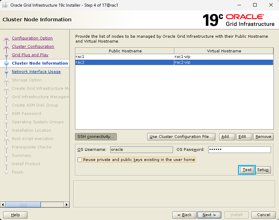Click the Prerequisite Checks step label
Screen dimensions: 279x220
click(32, 147)
